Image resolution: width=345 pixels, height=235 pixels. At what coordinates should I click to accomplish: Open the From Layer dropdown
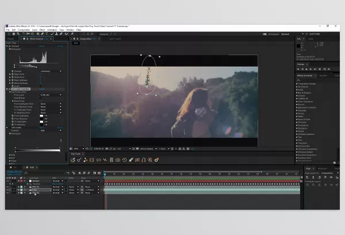(51, 95)
